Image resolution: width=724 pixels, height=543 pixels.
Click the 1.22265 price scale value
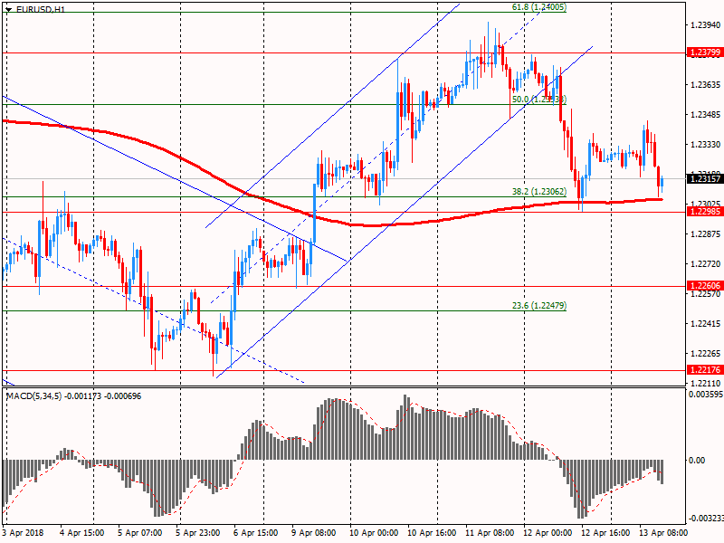[x=705, y=354]
